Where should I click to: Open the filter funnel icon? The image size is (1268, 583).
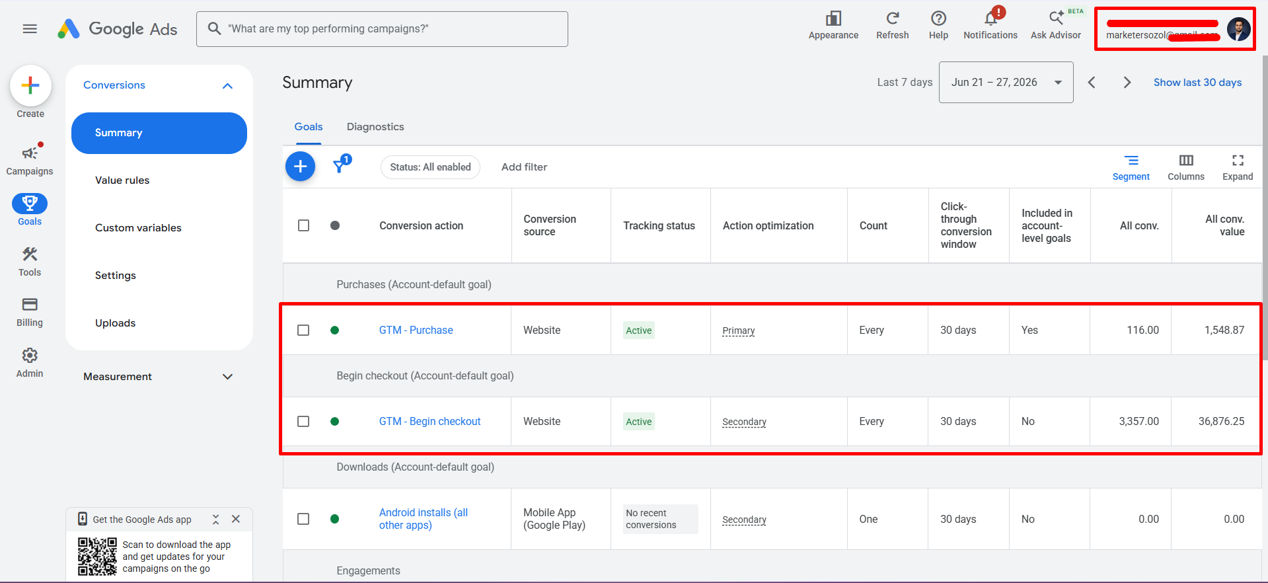tap(341, 165)
